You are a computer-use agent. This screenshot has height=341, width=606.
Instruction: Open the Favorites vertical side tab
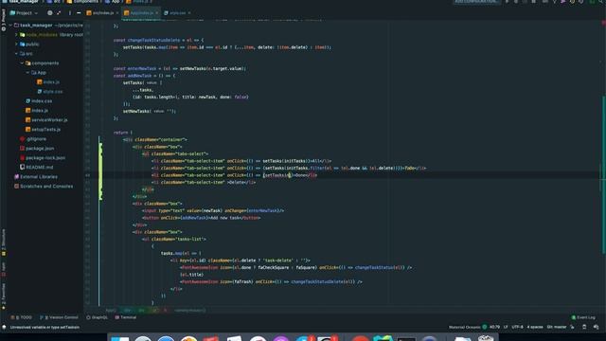(4, 296)
